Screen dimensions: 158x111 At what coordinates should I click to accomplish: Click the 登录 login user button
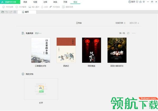[x=132, y=2]
